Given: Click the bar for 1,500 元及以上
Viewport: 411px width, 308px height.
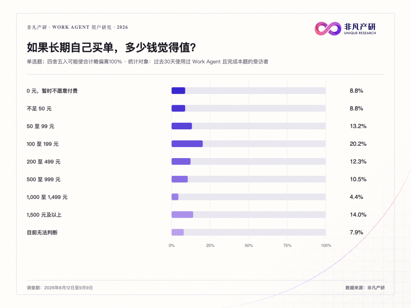Looking at the screenshot, I should (x=182, y=214).
